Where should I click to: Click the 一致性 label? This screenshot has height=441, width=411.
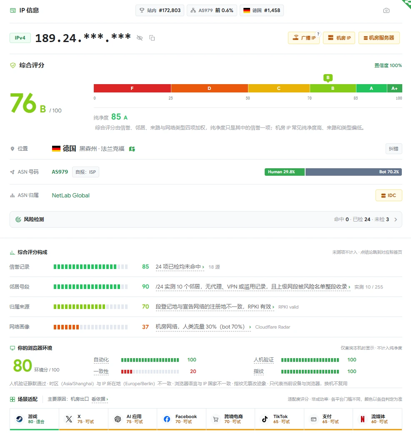click(101, 371)
